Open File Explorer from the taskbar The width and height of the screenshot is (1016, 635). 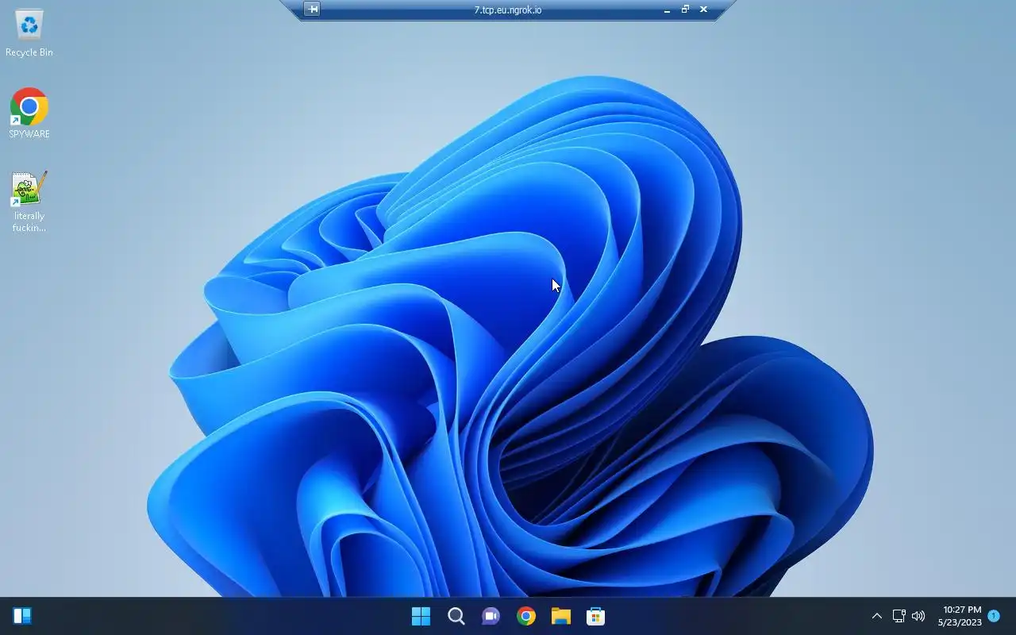[x=560, y=616]
